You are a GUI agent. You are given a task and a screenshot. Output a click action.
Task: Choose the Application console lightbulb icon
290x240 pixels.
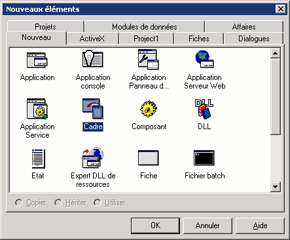coord(93,58)
